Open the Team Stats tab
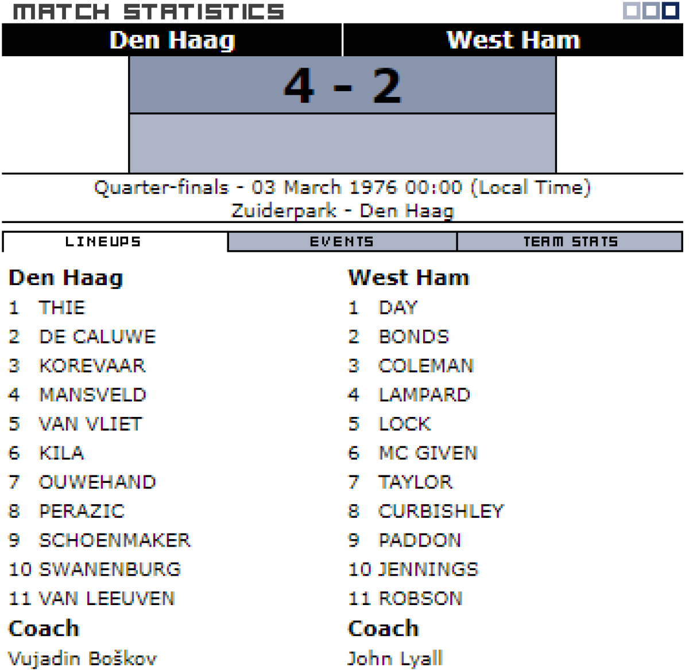Screen dimensions: 689x671 pos(570,242)
